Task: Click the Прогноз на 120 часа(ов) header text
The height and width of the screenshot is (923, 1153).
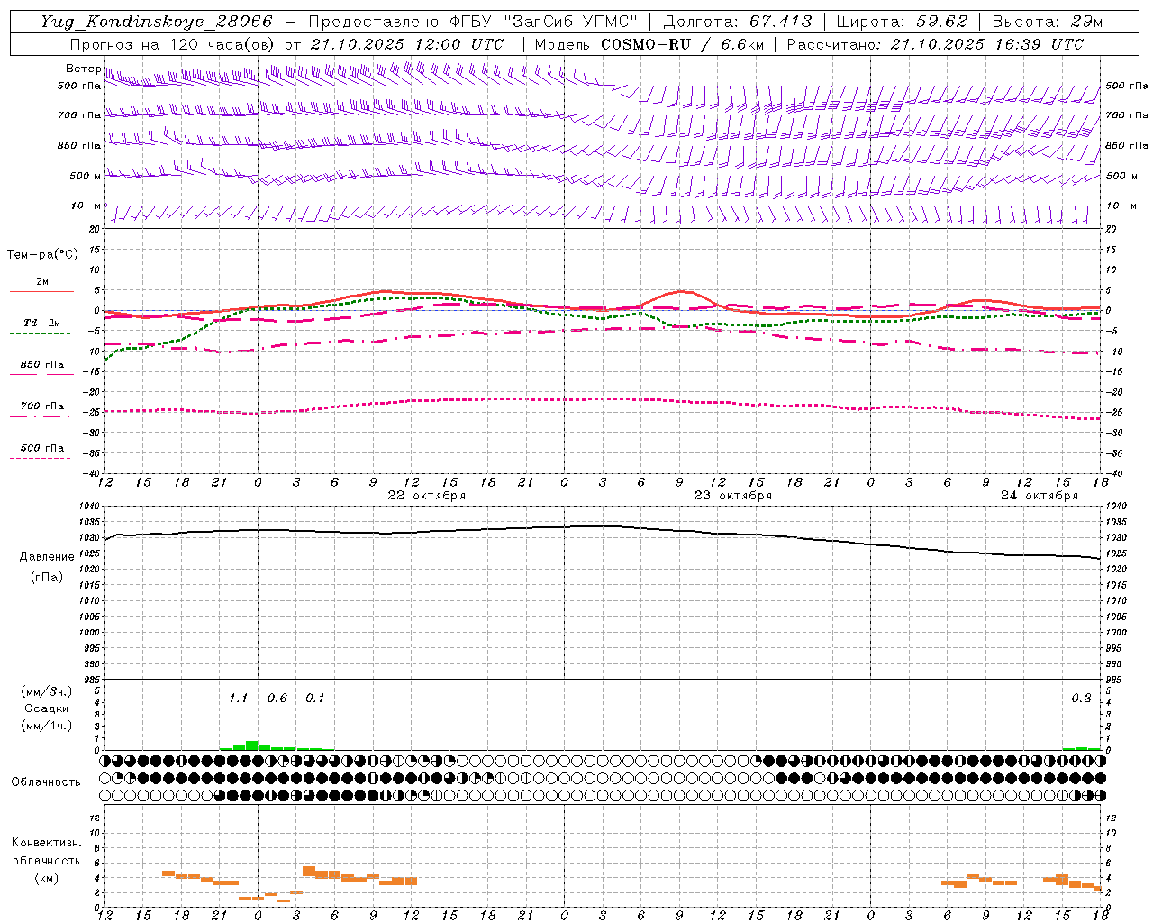Action: (x=173, y=44)
